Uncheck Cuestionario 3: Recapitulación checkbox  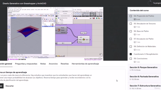pyautogui.click(x=131, y=54)
